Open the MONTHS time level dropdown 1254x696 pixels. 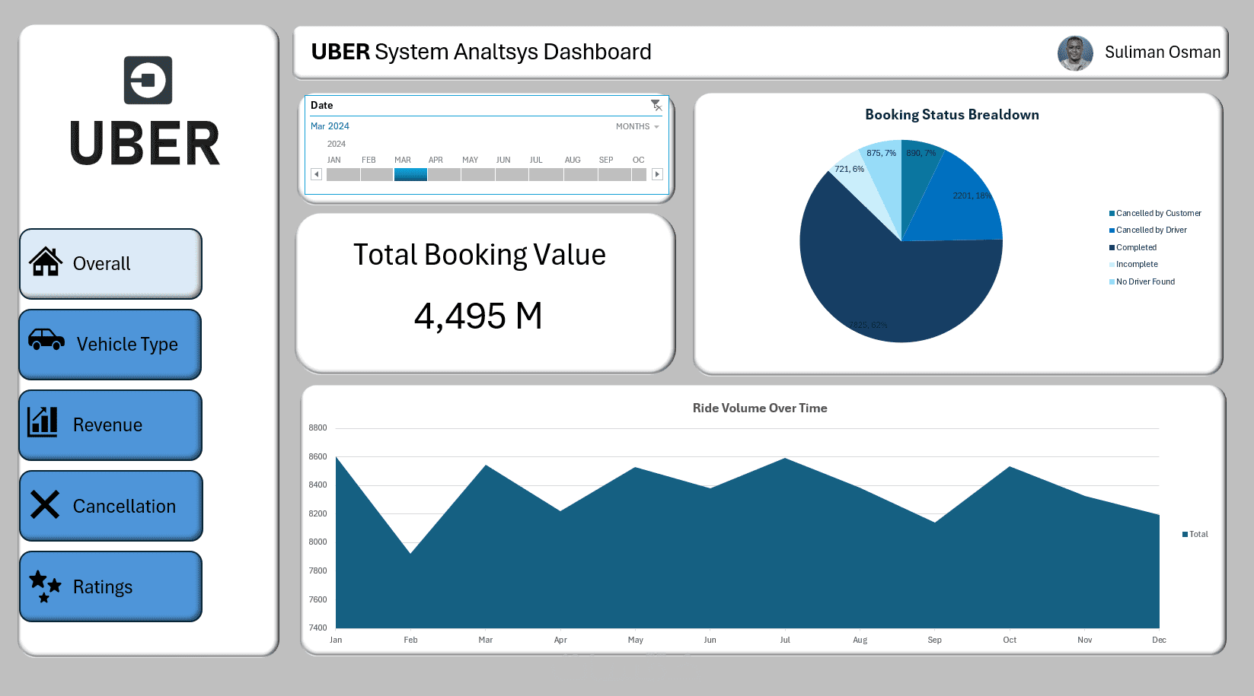[637, 126]
